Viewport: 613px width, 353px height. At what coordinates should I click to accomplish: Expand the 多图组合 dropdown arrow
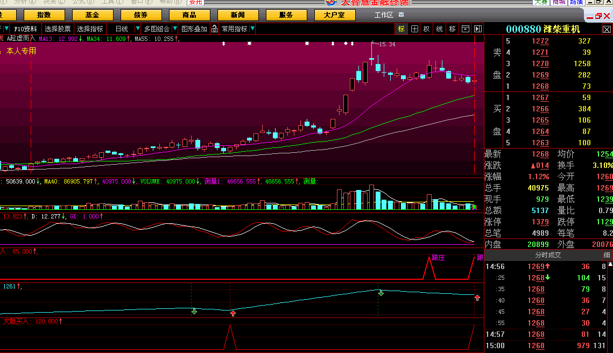[x=174, y=29]
